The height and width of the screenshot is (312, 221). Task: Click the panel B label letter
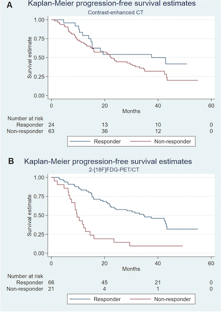pyautogui.click(x=11, y=161)
